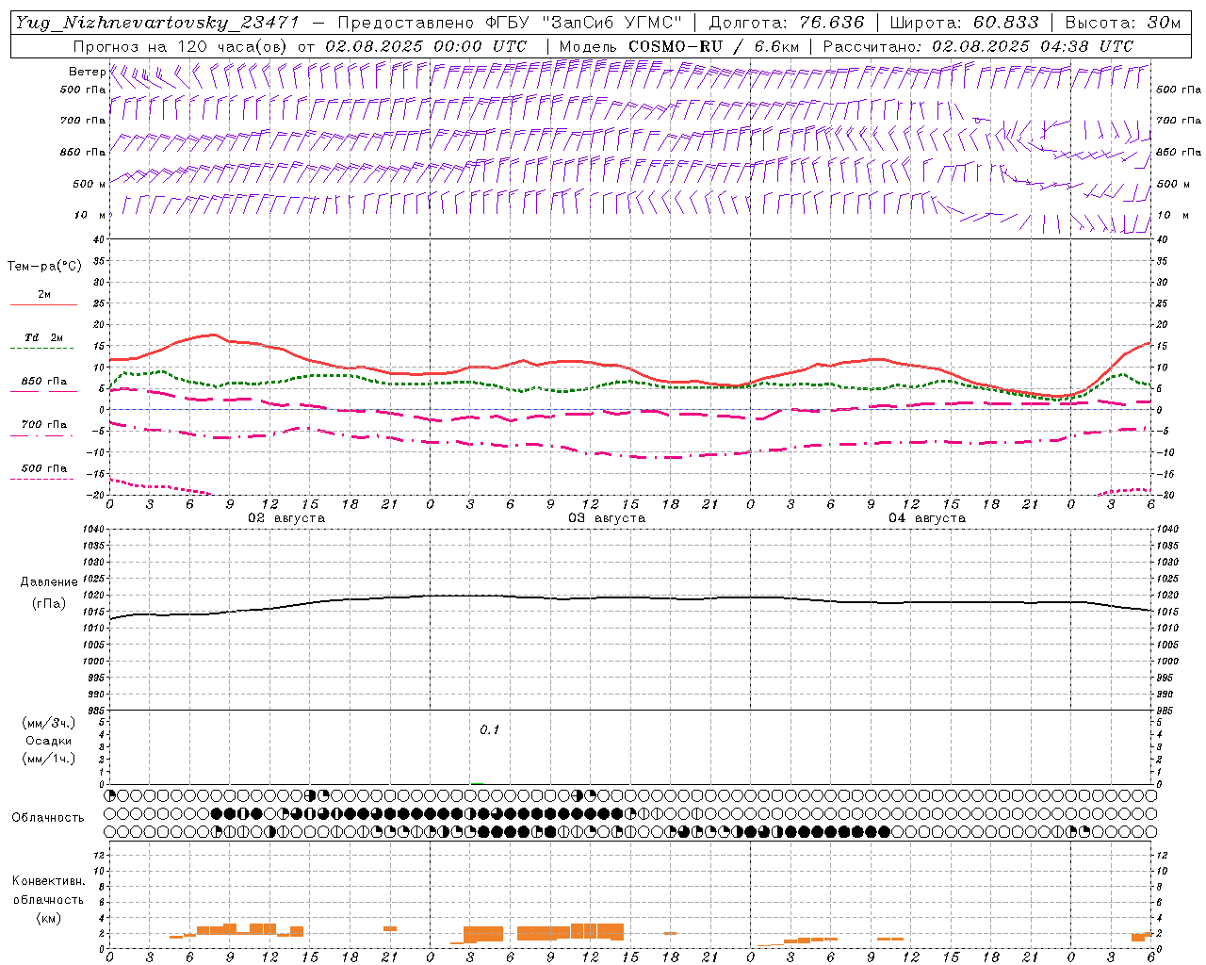
Task: Select the Облачность row label
Action: pyautogui.click(x=48, y=817)
